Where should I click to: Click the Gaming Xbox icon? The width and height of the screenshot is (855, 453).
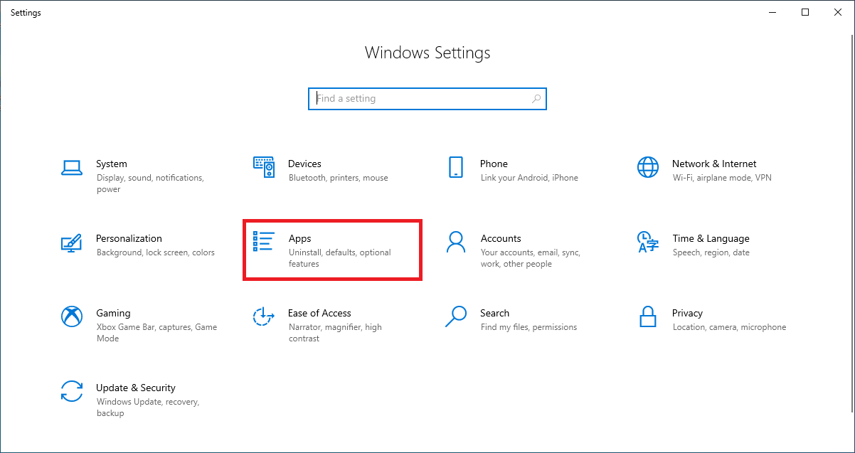72,316
